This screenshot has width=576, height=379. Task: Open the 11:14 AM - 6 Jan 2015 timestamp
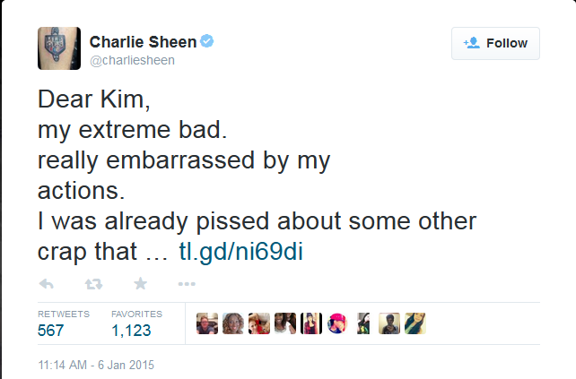[96, 366]
